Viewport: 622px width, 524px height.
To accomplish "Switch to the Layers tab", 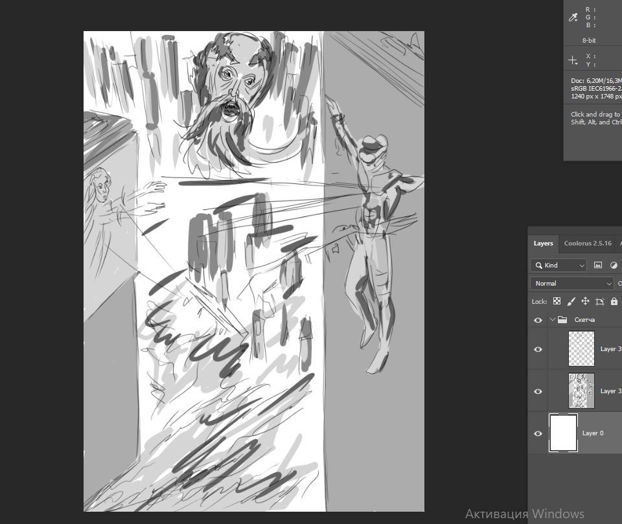I will [x=543, y=243].
